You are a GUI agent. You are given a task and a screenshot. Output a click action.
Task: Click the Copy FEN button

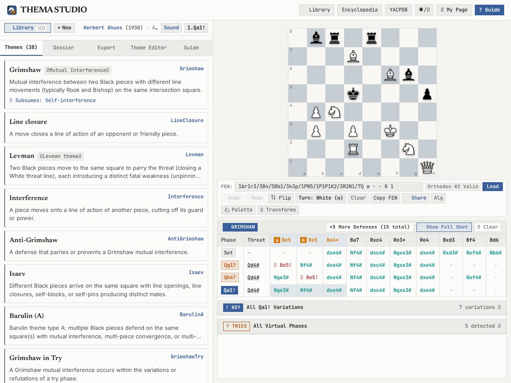385,198
